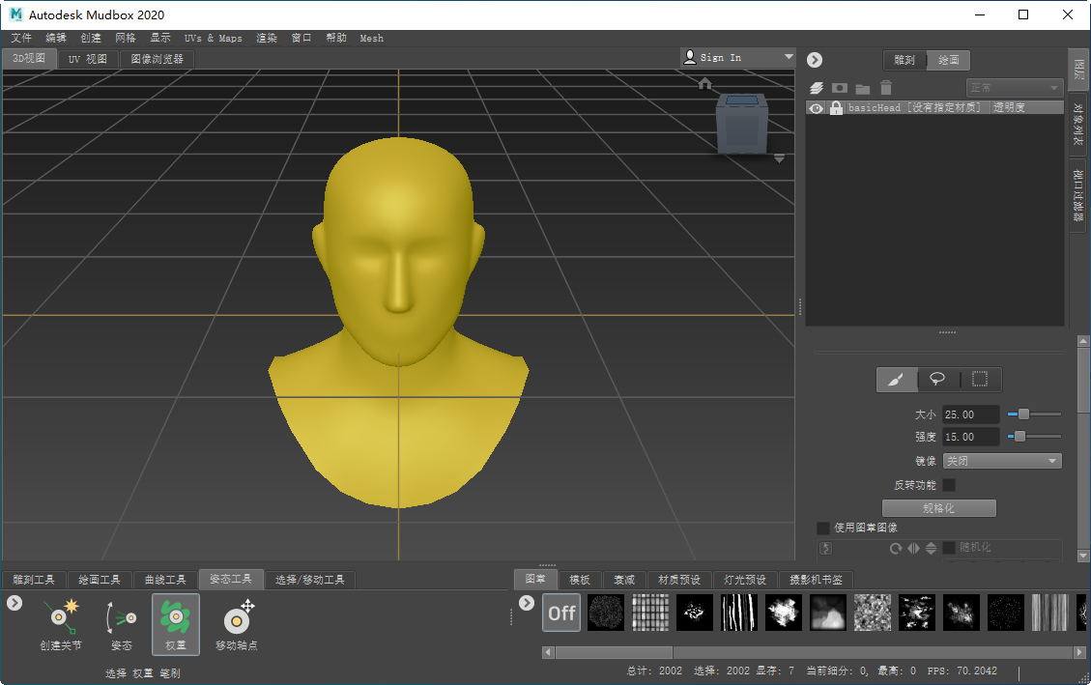Screen dimensions: 1091x685
Task: Click the trash icon to delete layer
Action: click(x=886, y=88)
